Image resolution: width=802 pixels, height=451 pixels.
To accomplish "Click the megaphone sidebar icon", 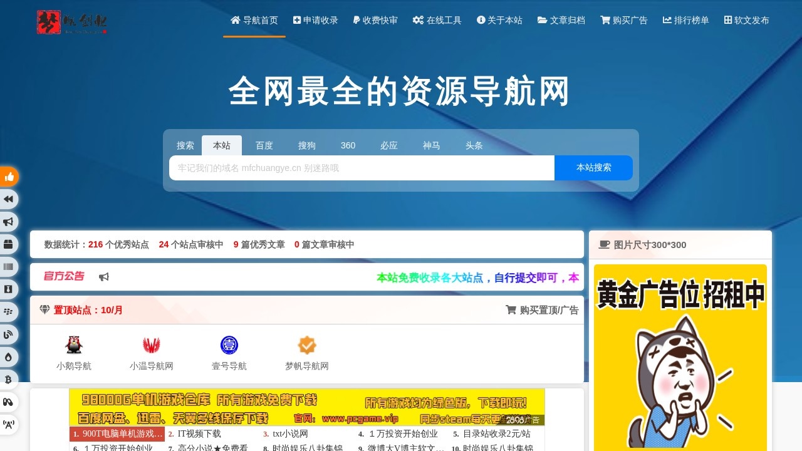I will tap(9, 222).
